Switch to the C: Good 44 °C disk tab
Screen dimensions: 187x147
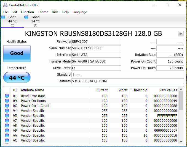click(x=12, y=21)
